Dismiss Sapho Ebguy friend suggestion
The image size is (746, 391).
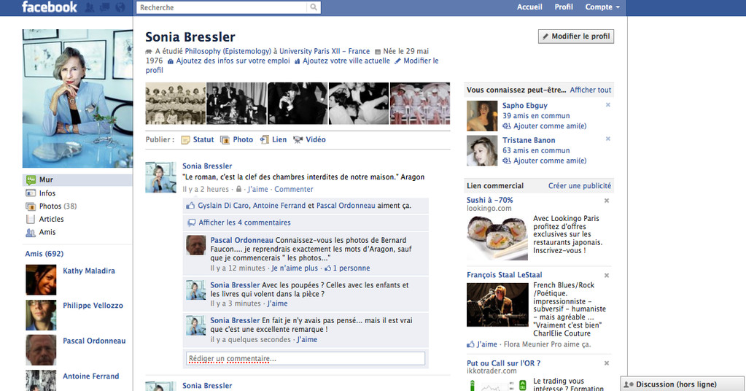click(x=607, y=104)
